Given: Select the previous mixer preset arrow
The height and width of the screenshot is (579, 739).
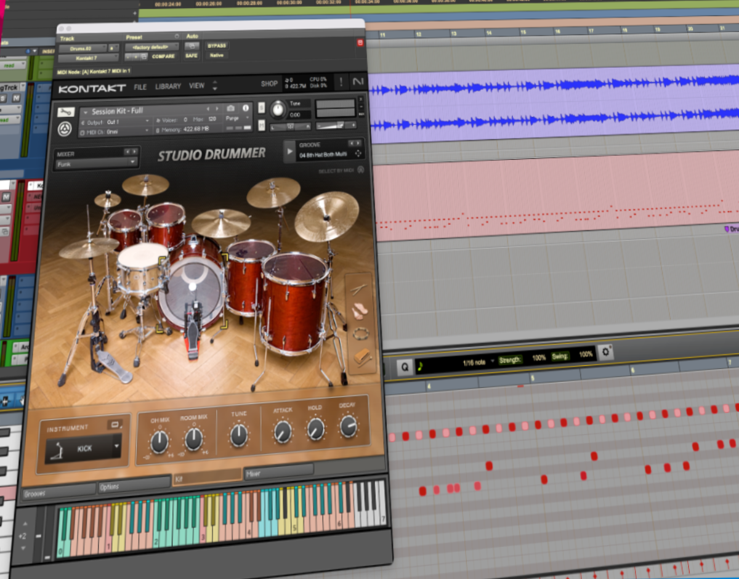Looking at the screenshot, I should point(127,152).
